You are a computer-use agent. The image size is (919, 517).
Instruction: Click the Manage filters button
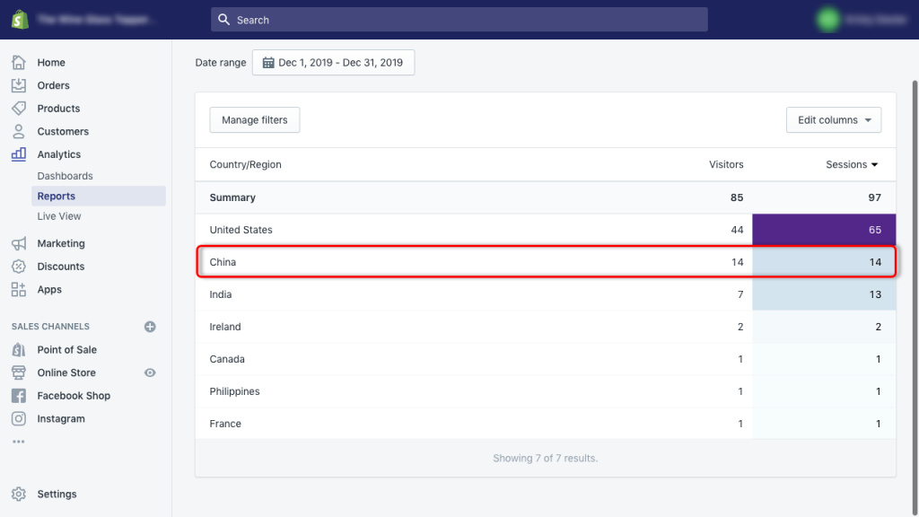254,119
